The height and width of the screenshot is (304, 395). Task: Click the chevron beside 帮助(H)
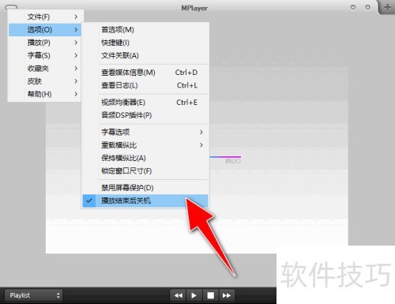coord(76,94)
